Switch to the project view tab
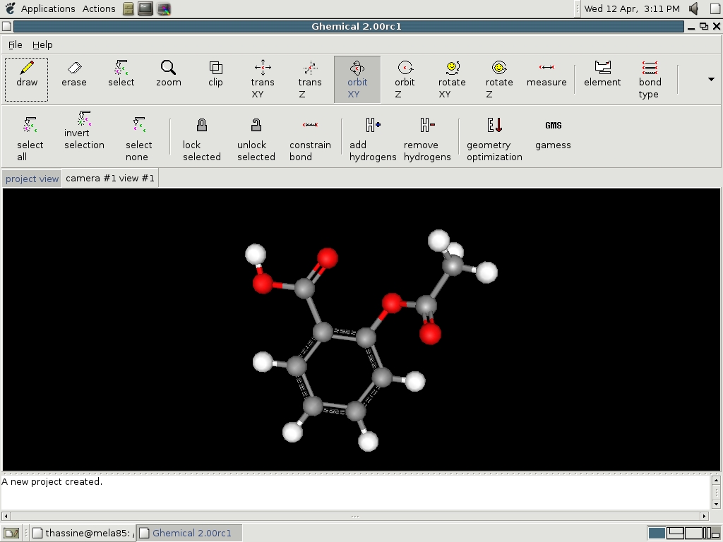 pyautogui.click(x=32, y=179)
